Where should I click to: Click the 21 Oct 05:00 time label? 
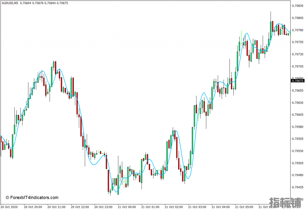[244, 207]
